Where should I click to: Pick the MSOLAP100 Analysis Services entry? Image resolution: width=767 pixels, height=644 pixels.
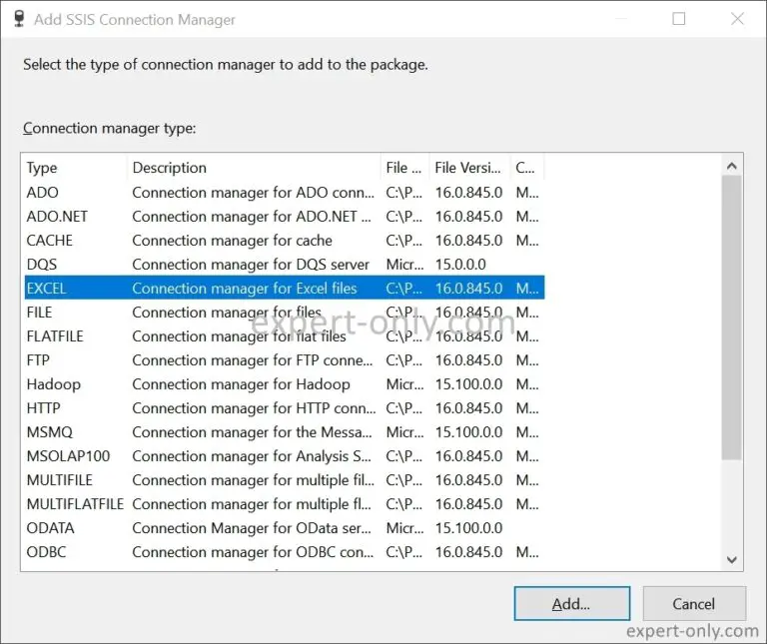pos(285,455)
